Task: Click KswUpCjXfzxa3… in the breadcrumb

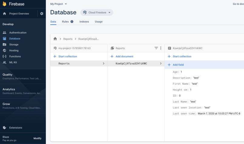Action: click(88, 39)
